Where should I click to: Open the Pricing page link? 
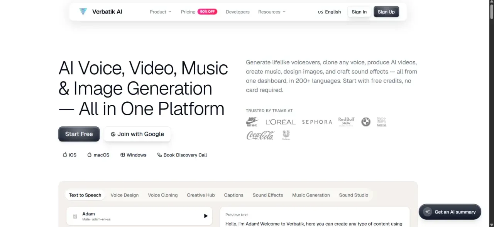[188, 12]
